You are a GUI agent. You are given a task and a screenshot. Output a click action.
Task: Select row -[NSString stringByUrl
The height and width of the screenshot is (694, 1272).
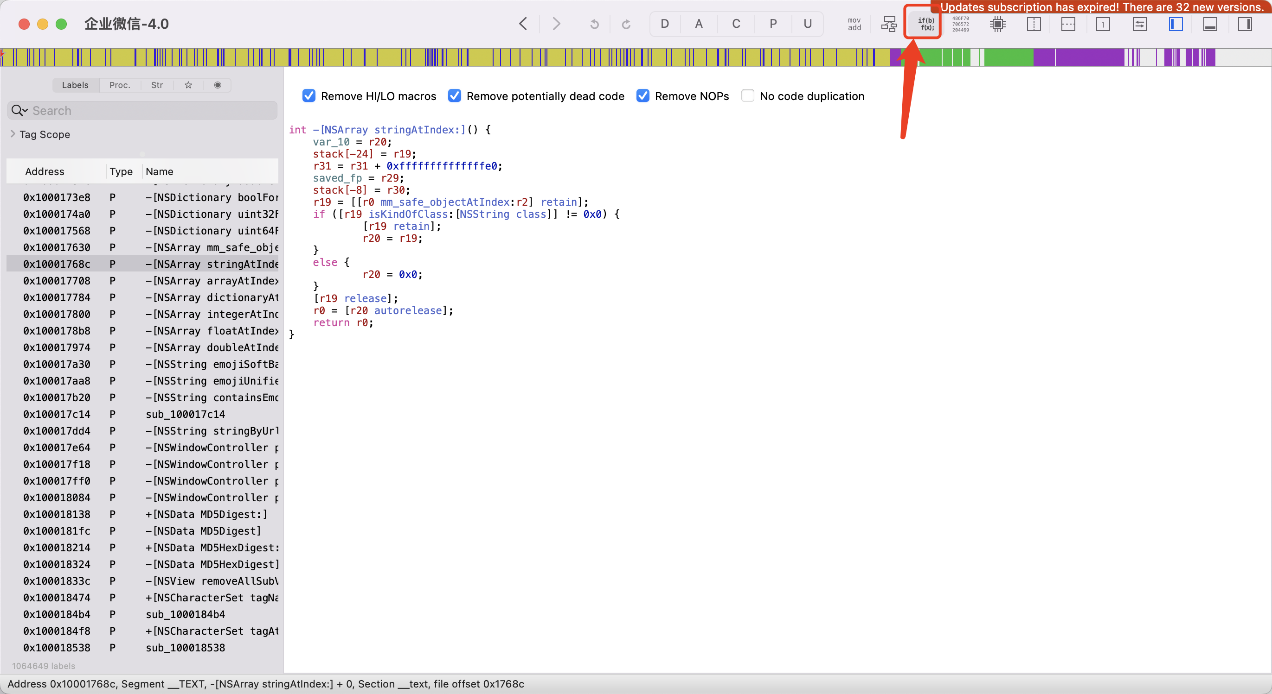(x=142, y=431)
